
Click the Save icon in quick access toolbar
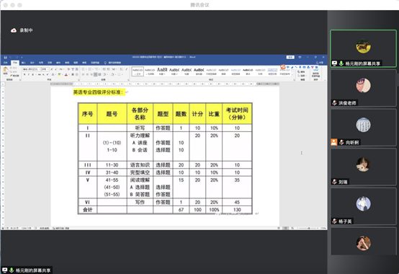pyautogui.click(x=6, y=57)
